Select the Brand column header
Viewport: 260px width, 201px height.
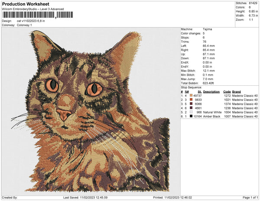pyautogui.click(x=236, y=92)
